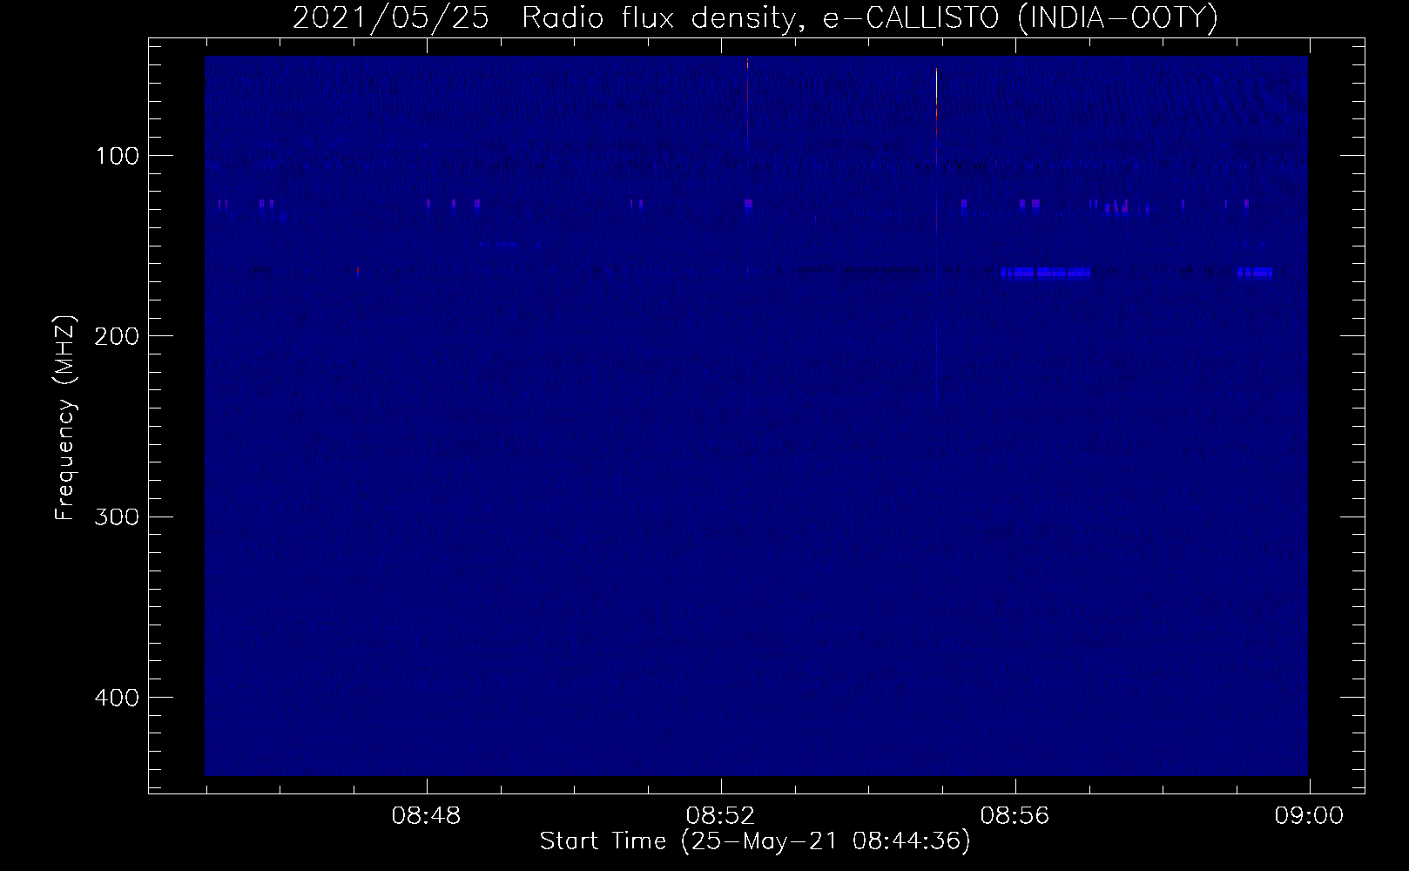Click the 300 frequency tick label
1409x871 pixels.
point(116,517)
